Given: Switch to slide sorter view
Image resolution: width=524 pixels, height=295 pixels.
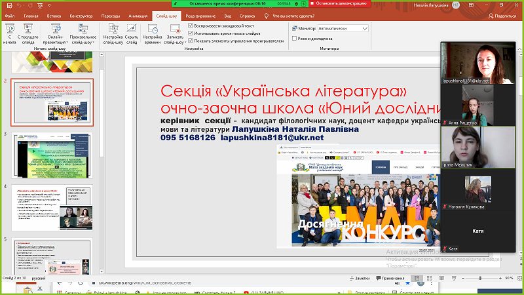Looking at the screenshot, I should 430,278.
